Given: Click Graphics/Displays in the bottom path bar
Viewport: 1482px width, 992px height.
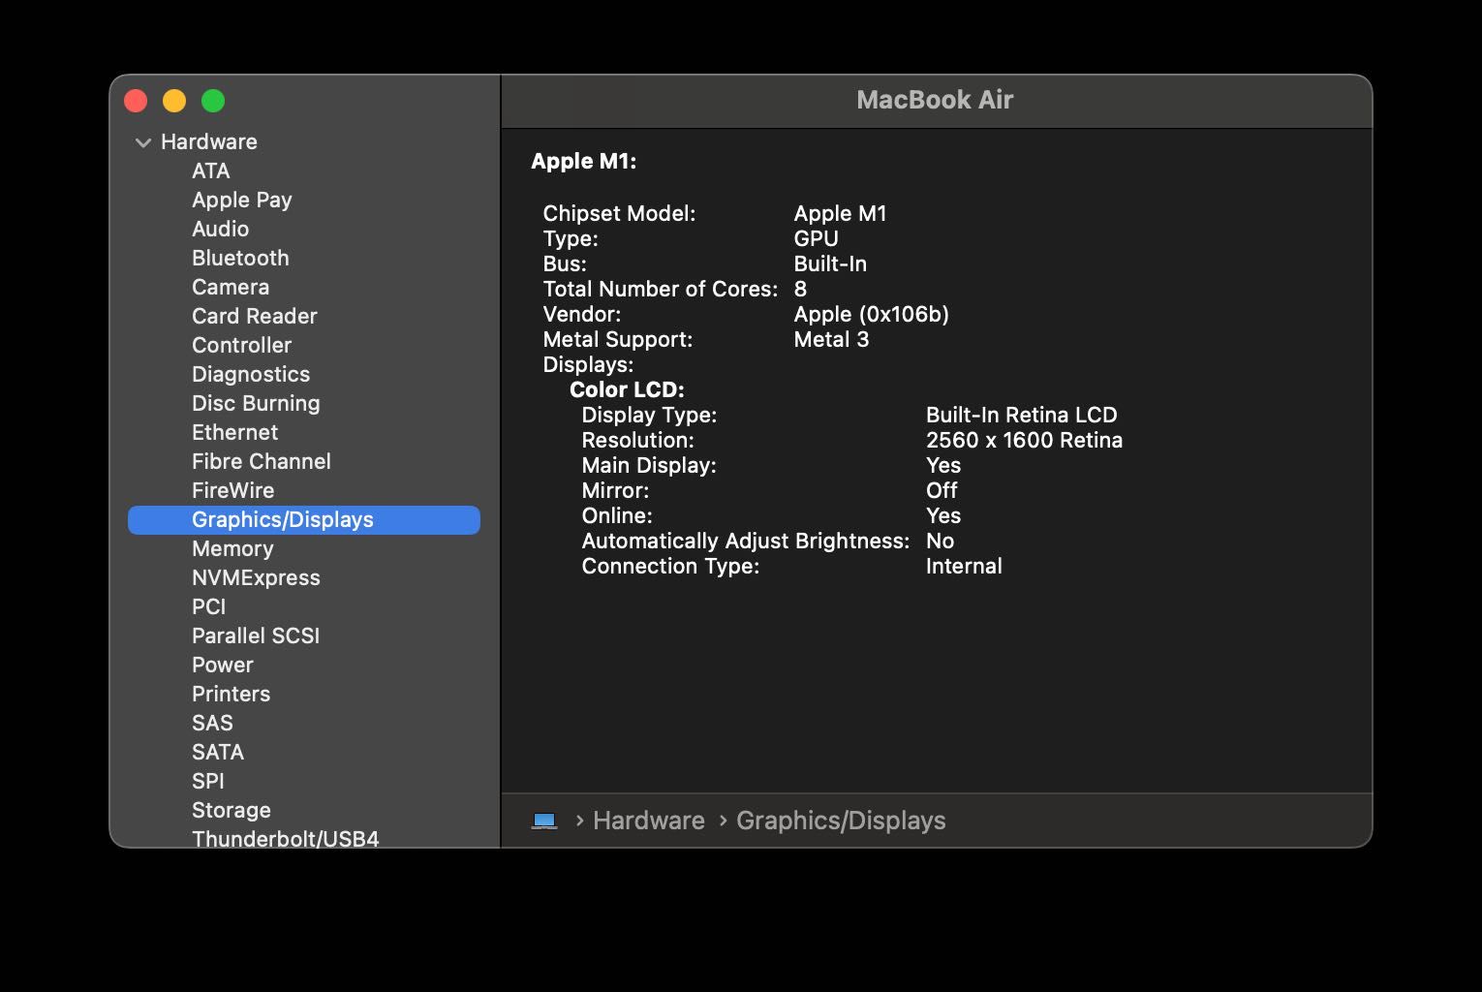Looking at the screenshot, I should [x=841, y=821].
